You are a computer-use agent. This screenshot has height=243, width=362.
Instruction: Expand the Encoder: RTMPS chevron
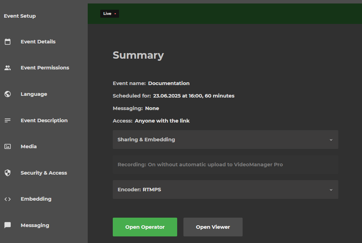331,190
